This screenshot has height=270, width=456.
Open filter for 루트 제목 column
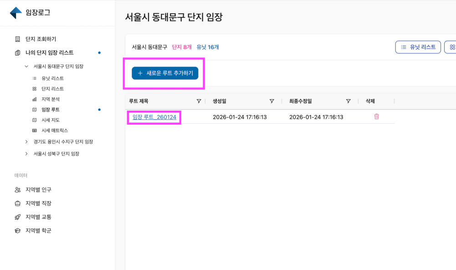point(199,101)
